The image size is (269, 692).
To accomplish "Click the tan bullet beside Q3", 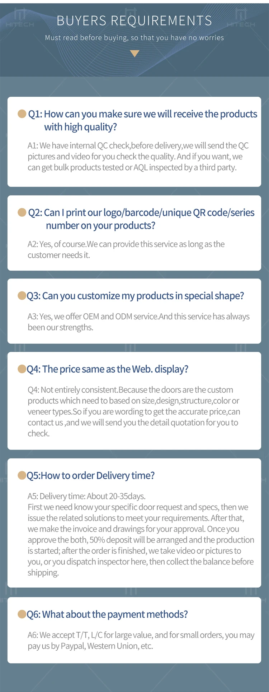I will [x=22, y=296].
